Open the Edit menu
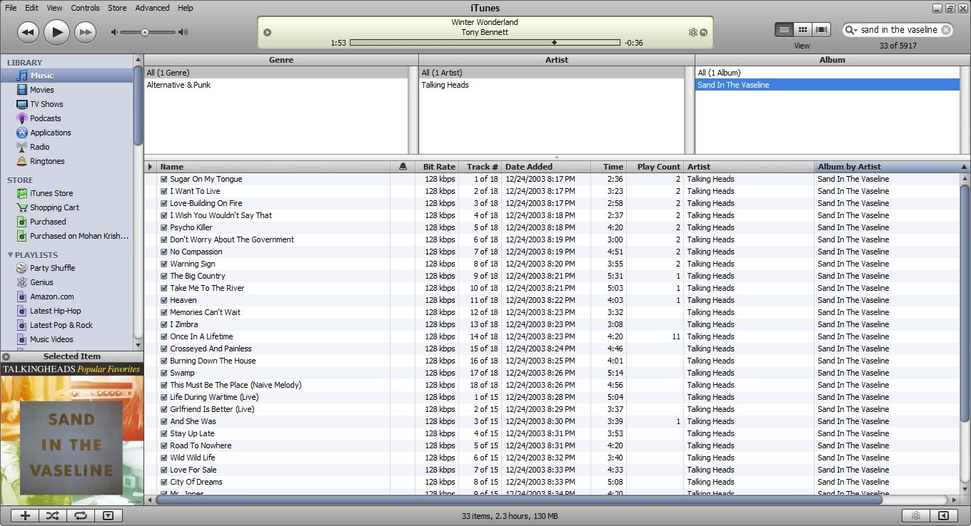Image resolution: width=971 pixels, height=526 pixels. pyautogui.click(x=31, y=8)
